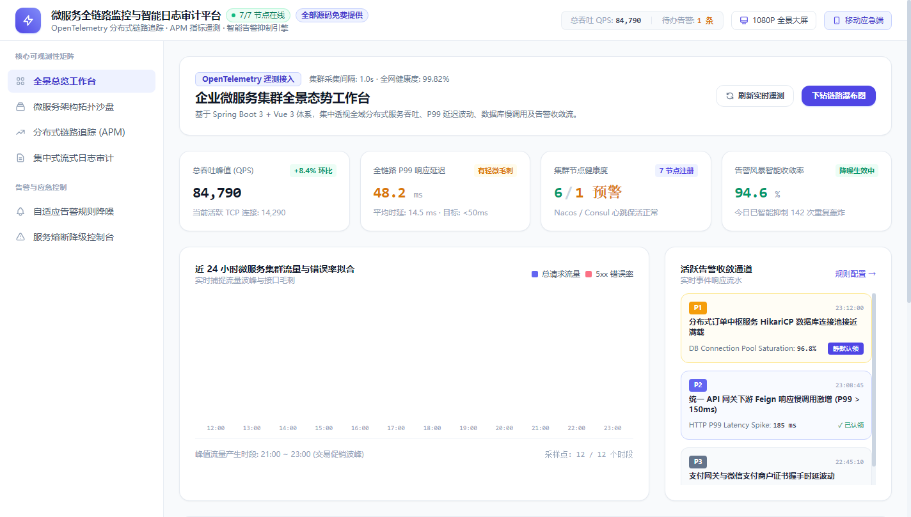The width and height of the screenshot is (911, 517).
Task: Click the 今日已智能抑制 142 次重复轰炸 text
Action: coord(790,212)
